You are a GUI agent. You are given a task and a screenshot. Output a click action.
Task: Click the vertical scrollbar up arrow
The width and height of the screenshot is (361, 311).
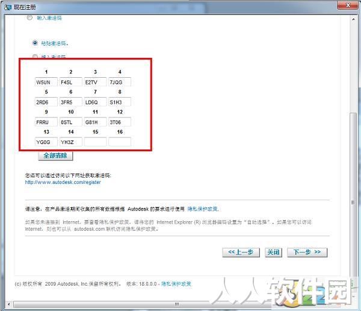(x=353, y=19)
